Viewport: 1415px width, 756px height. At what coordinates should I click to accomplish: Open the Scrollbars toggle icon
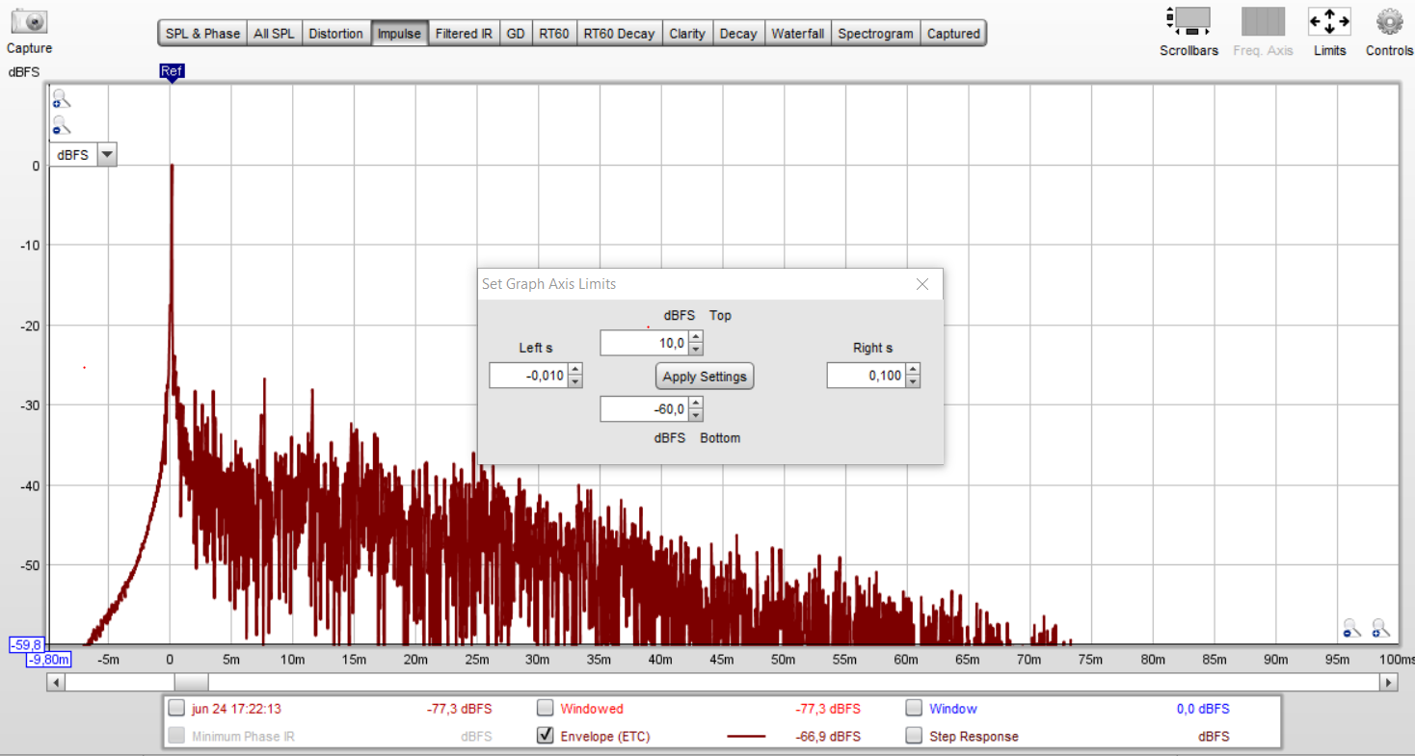[x=1188, y=22]
